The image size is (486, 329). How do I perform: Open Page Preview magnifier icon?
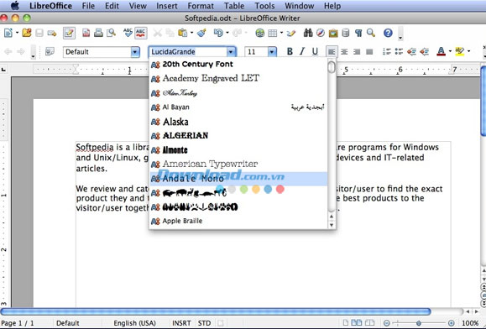tap(111, 33)
